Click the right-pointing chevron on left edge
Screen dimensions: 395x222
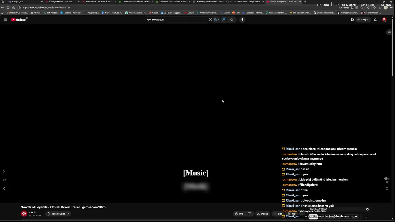tap(4, 171)
